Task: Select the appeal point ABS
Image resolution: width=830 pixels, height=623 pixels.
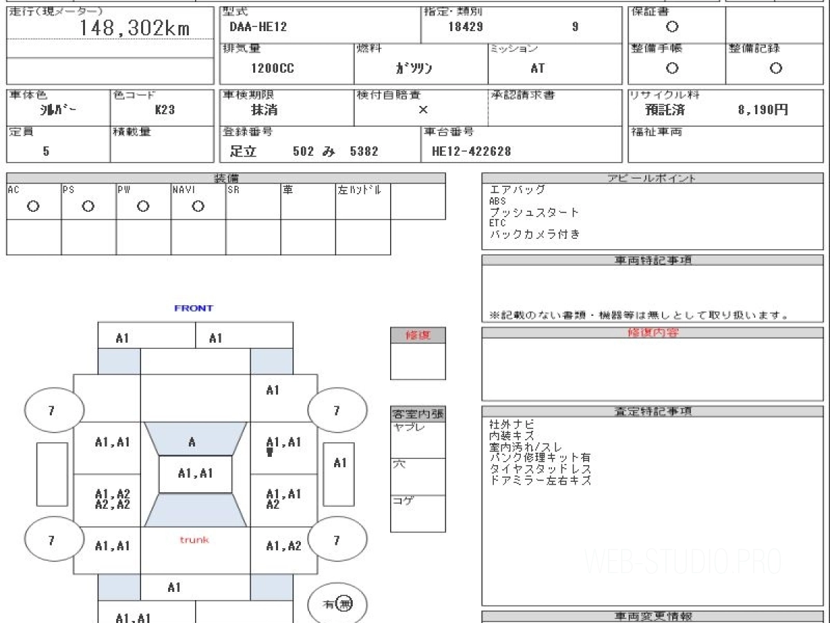Action: click(x=498, y=201)
